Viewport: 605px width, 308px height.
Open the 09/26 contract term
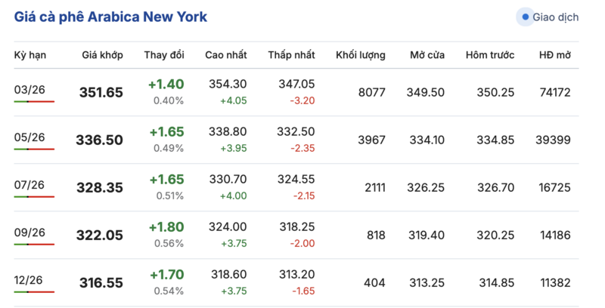(29, 233)
